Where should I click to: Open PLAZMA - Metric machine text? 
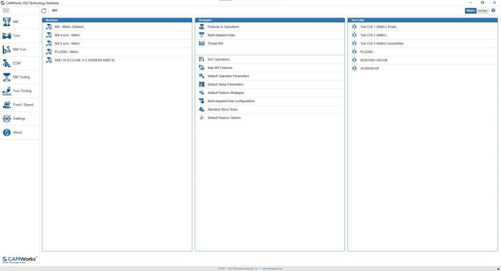tap(67, 52)
